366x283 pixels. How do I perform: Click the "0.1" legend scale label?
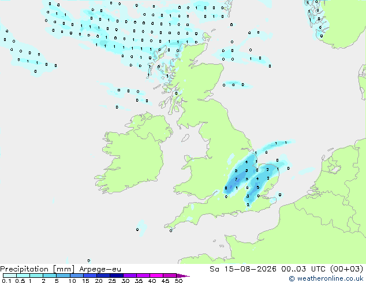click(6, 281)
